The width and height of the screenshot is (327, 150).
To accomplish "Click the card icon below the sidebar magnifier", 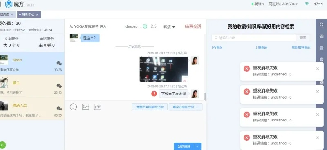I will point(321,36).
